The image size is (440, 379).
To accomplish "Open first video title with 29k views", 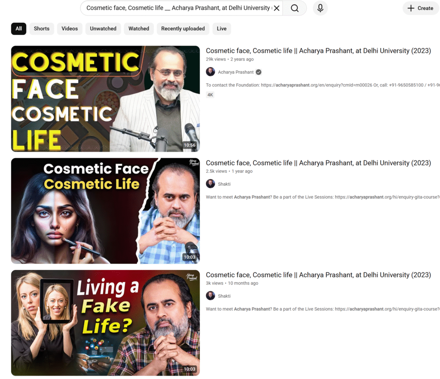I will click(x=318, y=51).
